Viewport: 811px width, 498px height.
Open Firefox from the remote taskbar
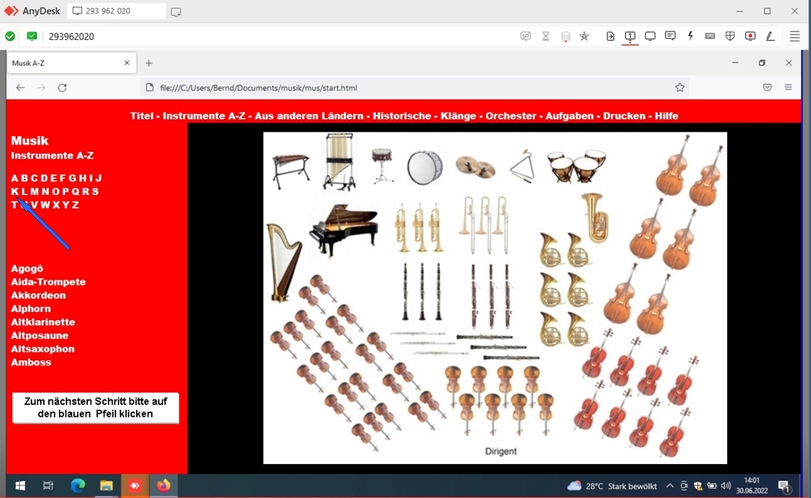click(164, 486)
